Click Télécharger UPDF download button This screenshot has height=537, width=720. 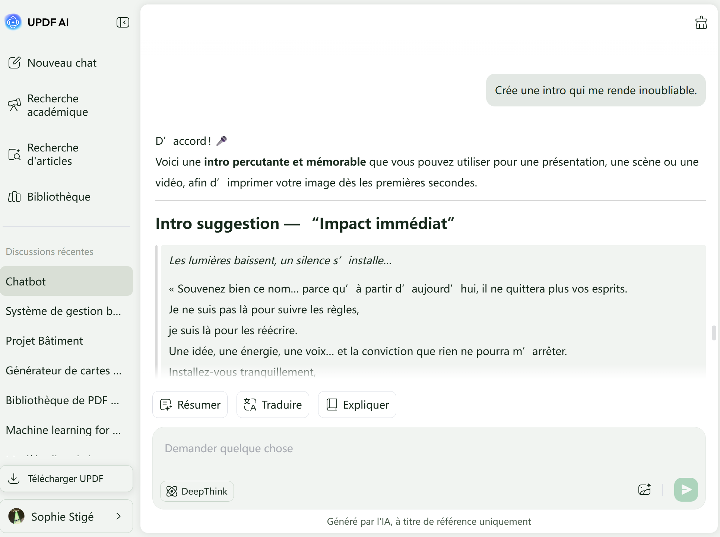[66, 479]
